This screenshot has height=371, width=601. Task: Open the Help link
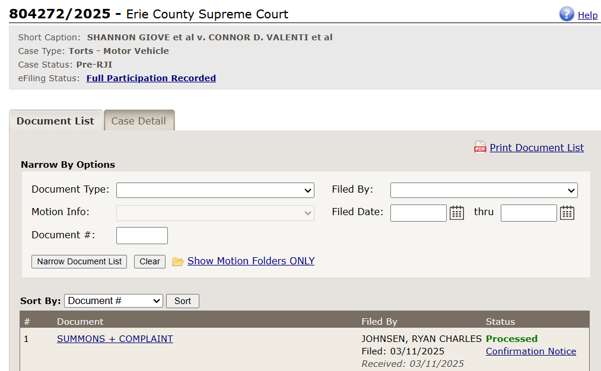tap(587, 15)
